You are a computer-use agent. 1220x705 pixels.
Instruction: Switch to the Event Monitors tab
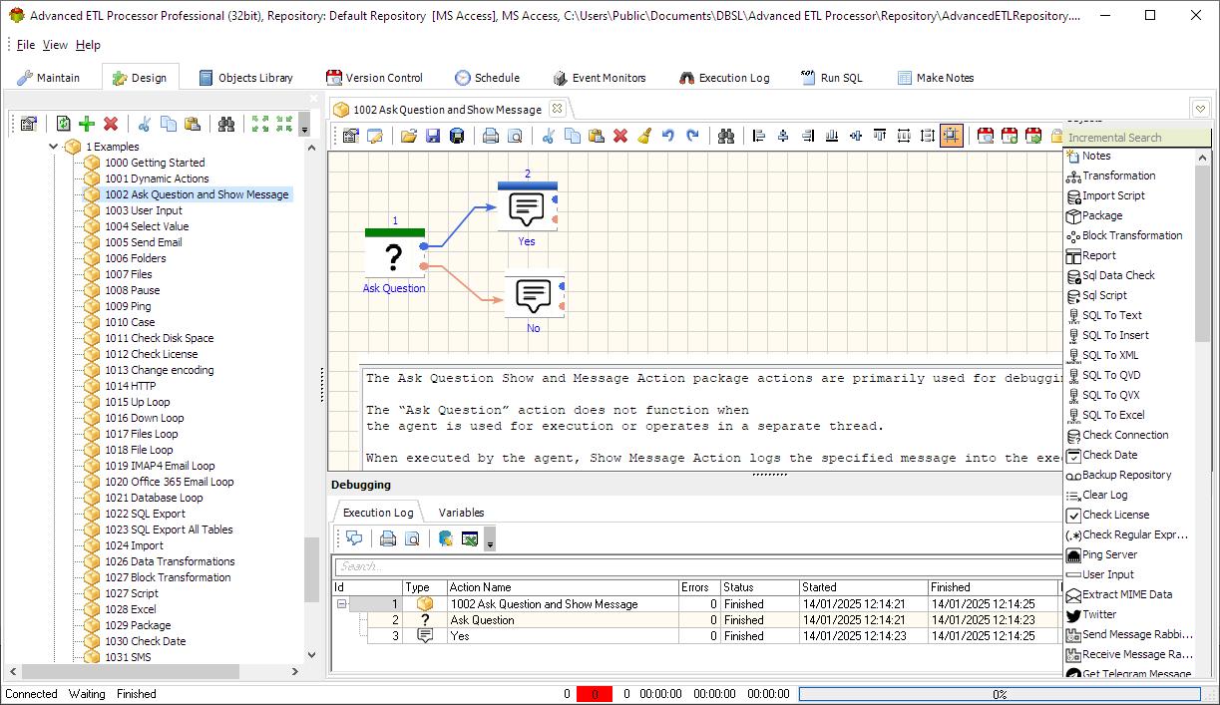(599, 78)
